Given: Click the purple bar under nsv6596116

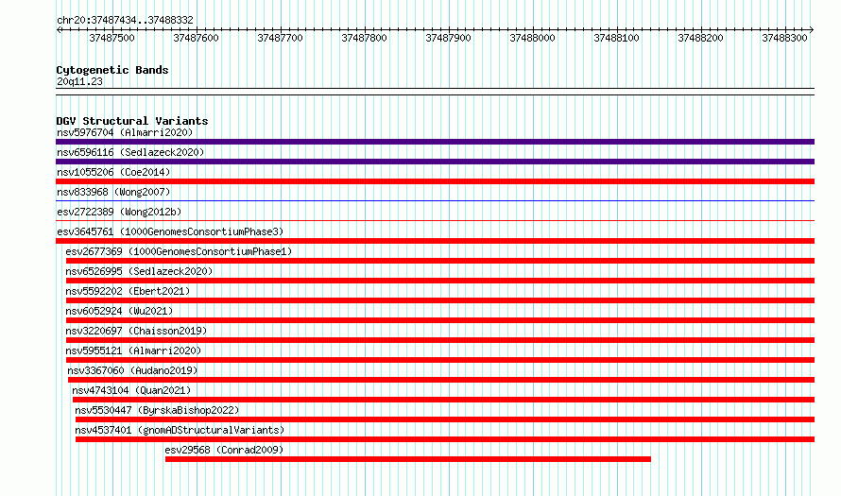Looking at the screenshot, I should (435, 162).
